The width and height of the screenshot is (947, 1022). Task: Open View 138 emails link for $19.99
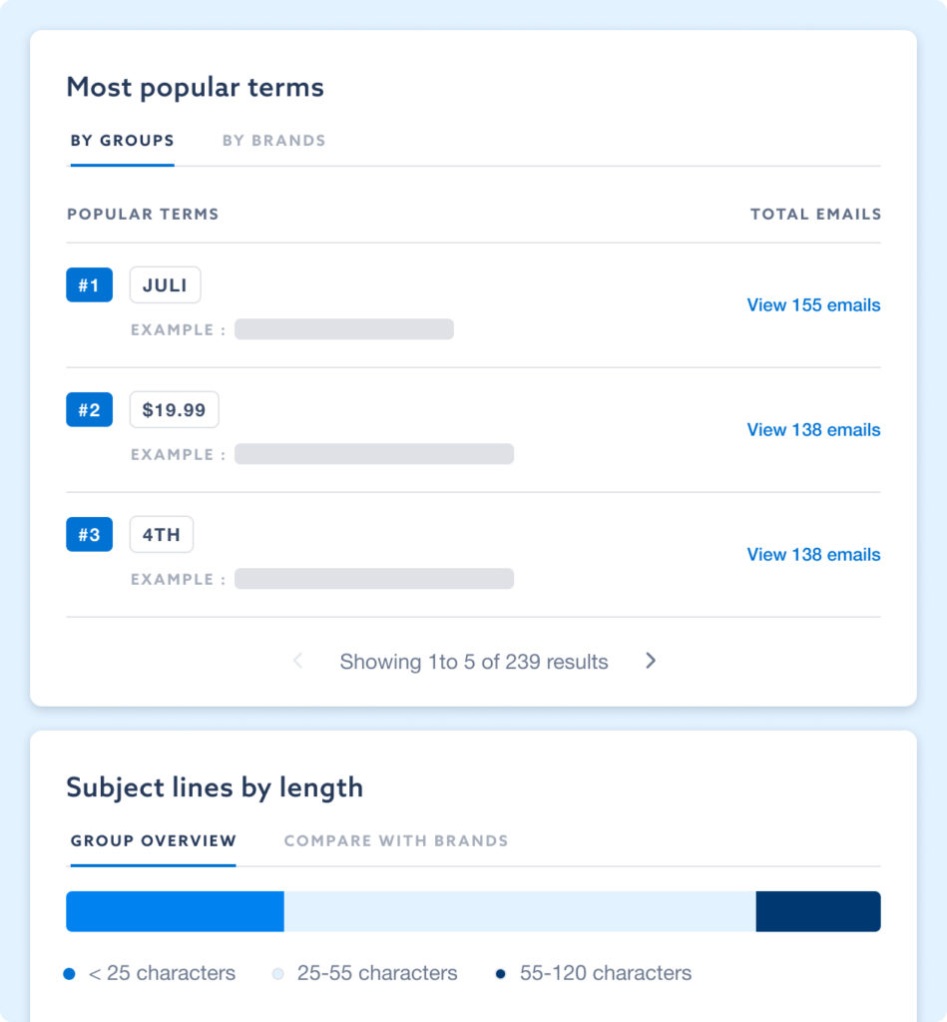click(x=813, y=429)
